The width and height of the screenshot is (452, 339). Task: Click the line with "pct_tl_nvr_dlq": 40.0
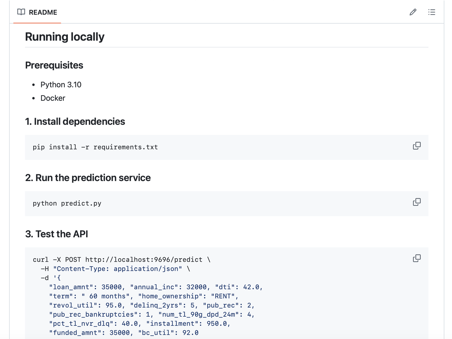click(140, 324)
